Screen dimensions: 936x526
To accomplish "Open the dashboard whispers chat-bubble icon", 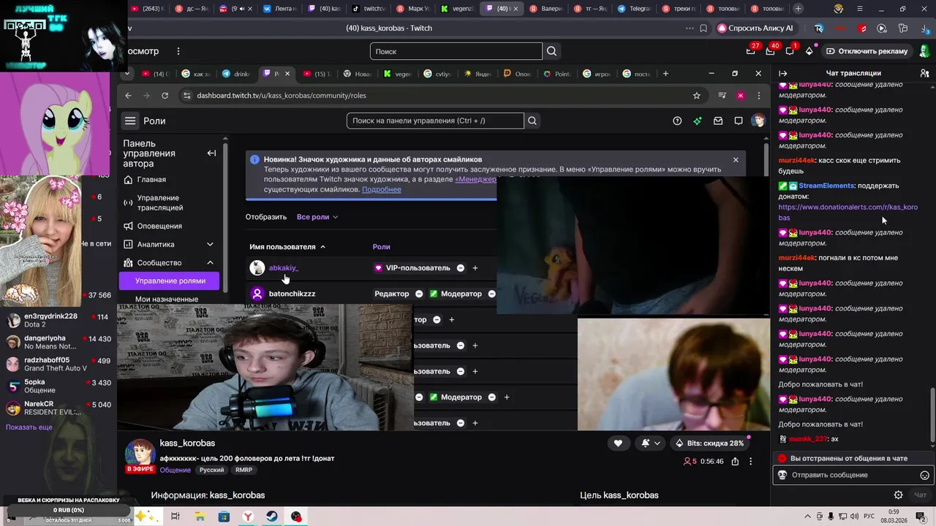I will pos(739,121).
